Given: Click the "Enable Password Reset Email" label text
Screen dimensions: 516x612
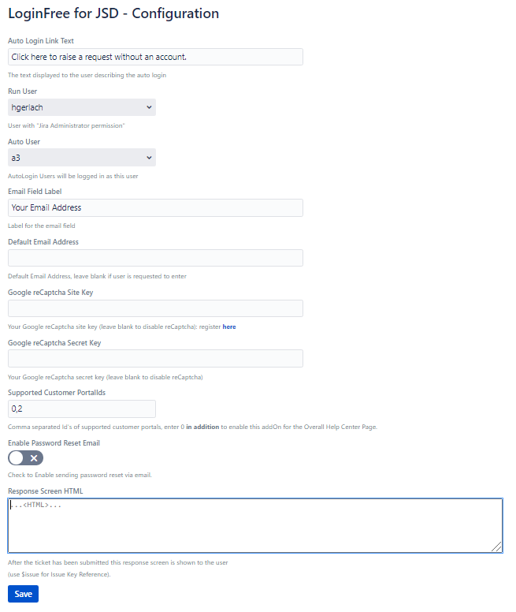Looking at the screenshot, I should [54, 443].
